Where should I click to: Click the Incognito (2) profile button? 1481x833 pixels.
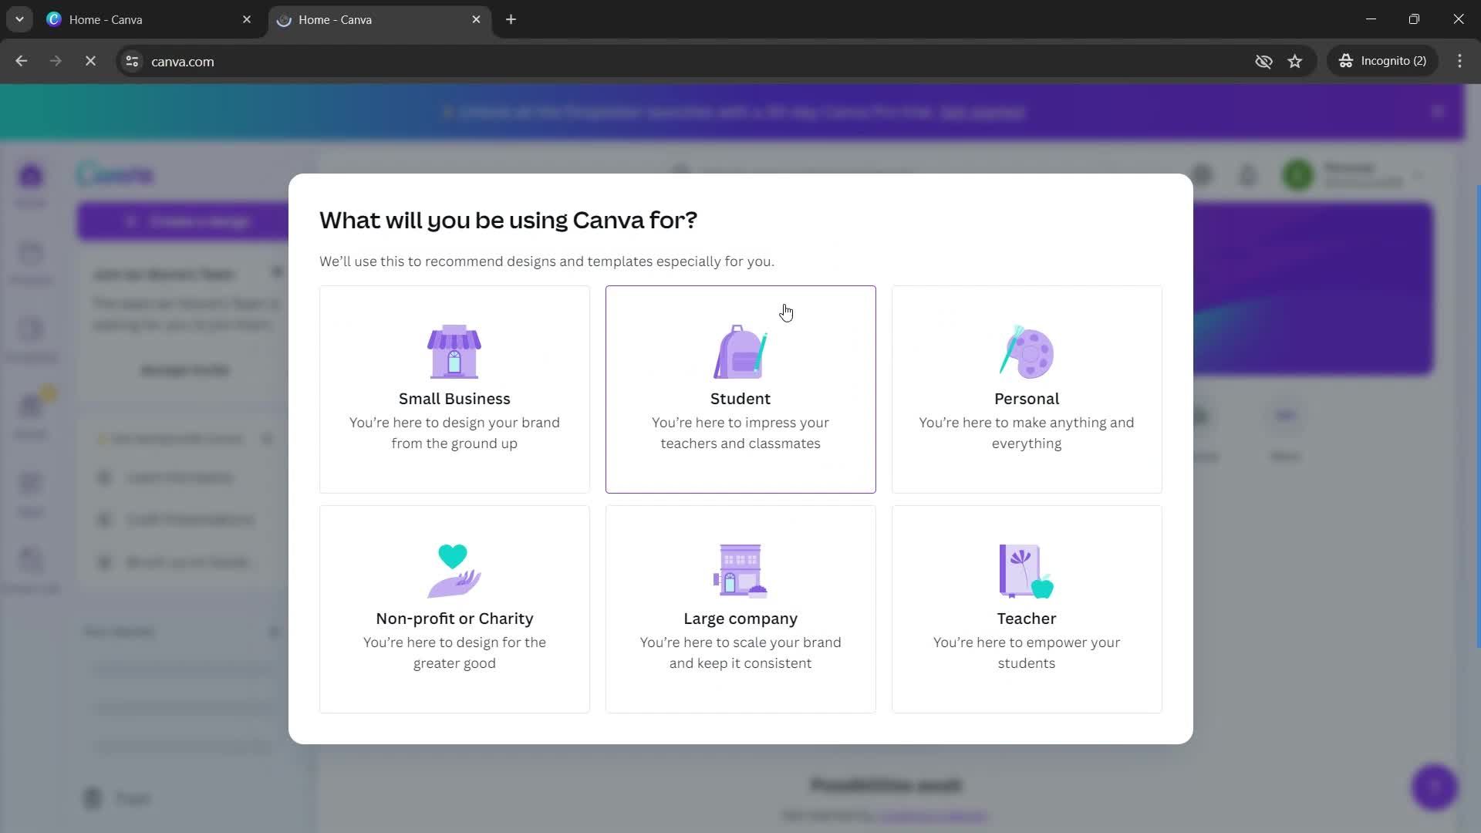1383,61
